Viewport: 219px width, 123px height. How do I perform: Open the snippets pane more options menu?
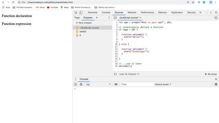coord(109,18)
